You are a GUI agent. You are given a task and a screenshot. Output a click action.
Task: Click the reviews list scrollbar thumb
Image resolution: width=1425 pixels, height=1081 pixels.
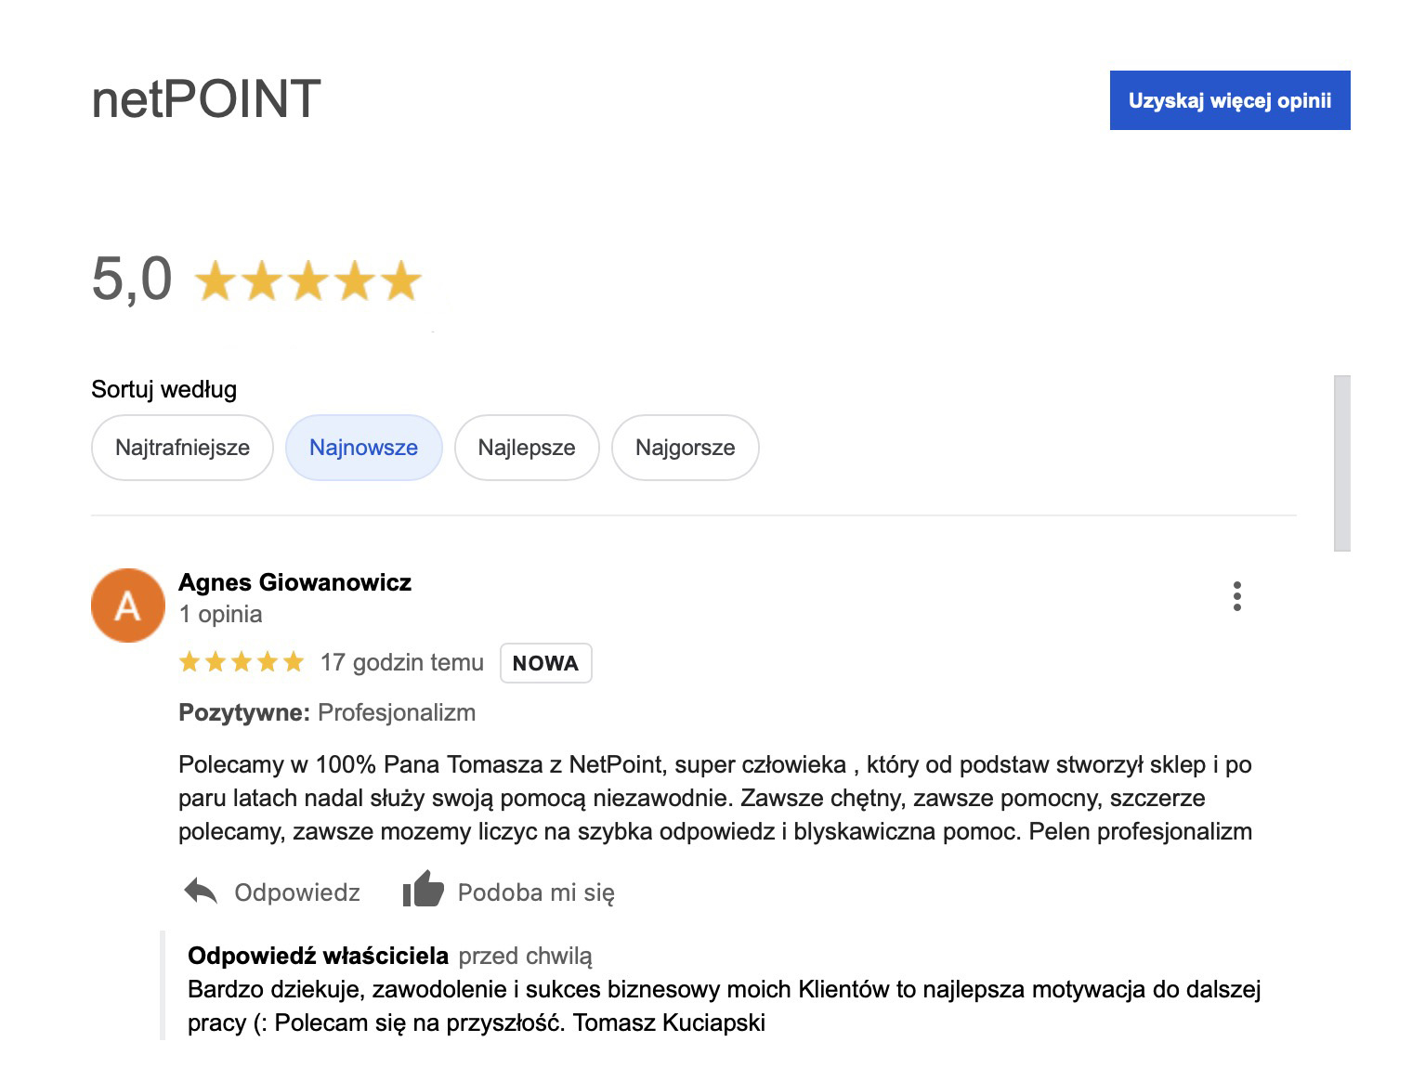pyautogui.click(x=1341, y=462)
